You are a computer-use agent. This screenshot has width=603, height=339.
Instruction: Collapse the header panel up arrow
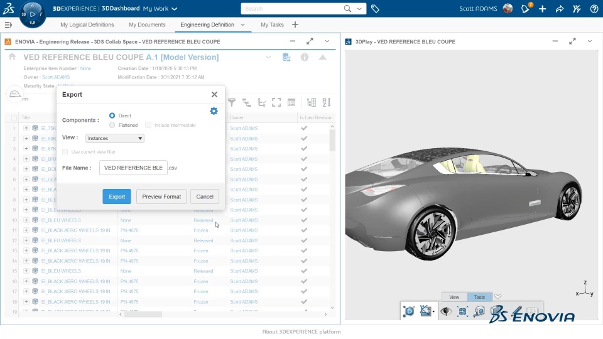[323, 57]
